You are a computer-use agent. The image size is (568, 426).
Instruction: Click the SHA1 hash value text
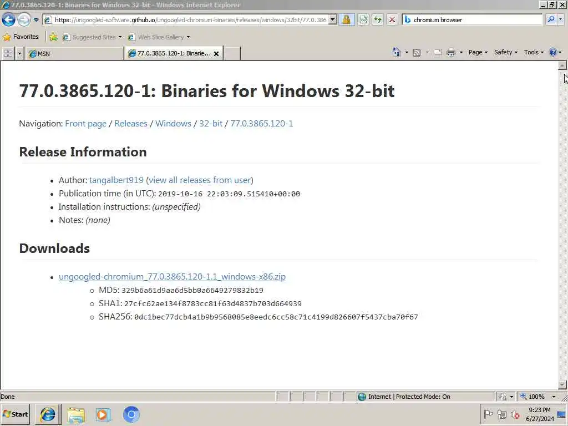[212, 304]
